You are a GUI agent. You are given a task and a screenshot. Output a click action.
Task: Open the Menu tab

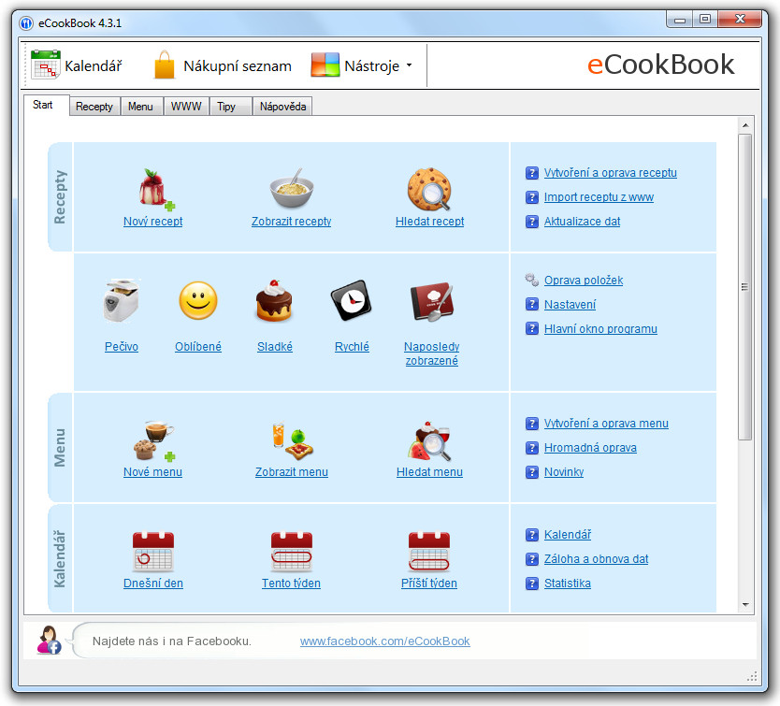coord(141,107)
